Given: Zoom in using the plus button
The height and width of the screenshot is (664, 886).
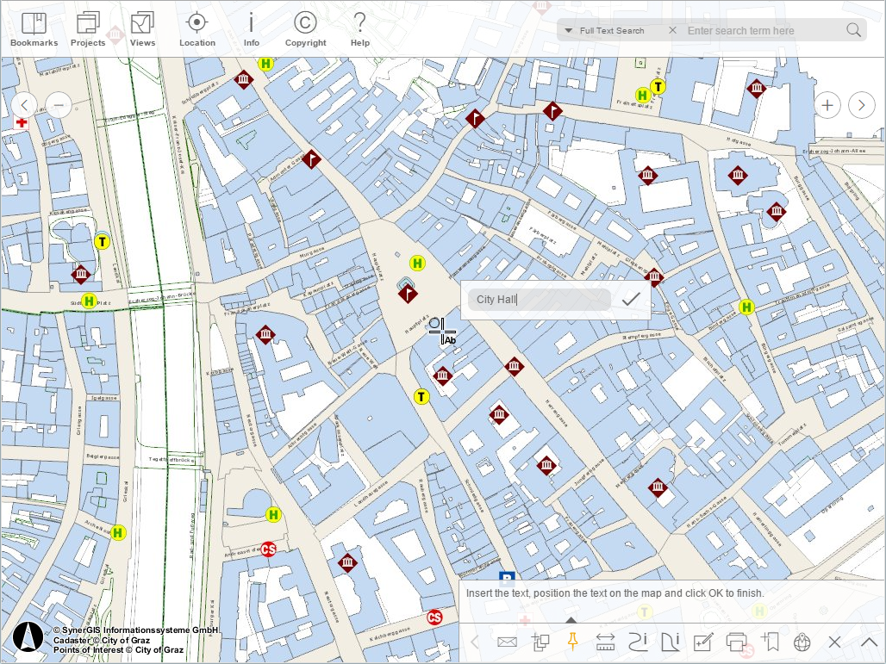Looking at the screenshot, I should click(x=827, y=104).
